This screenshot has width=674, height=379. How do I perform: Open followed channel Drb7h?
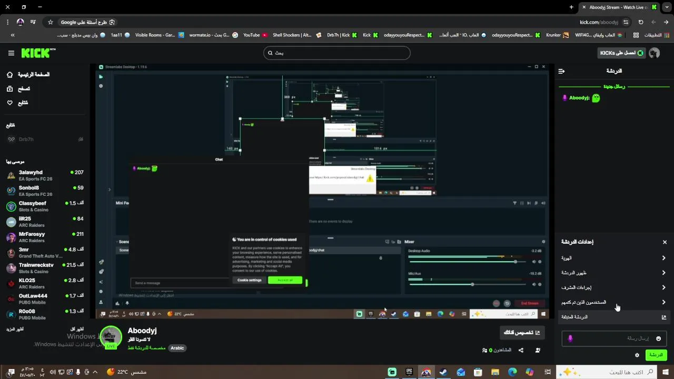pyautogui.click(x=45, y=139)
